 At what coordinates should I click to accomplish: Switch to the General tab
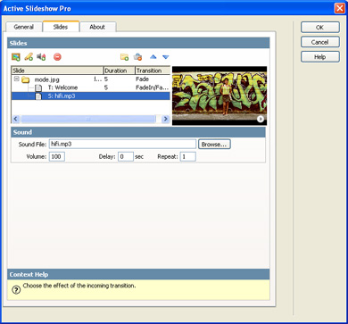point(24,27)
